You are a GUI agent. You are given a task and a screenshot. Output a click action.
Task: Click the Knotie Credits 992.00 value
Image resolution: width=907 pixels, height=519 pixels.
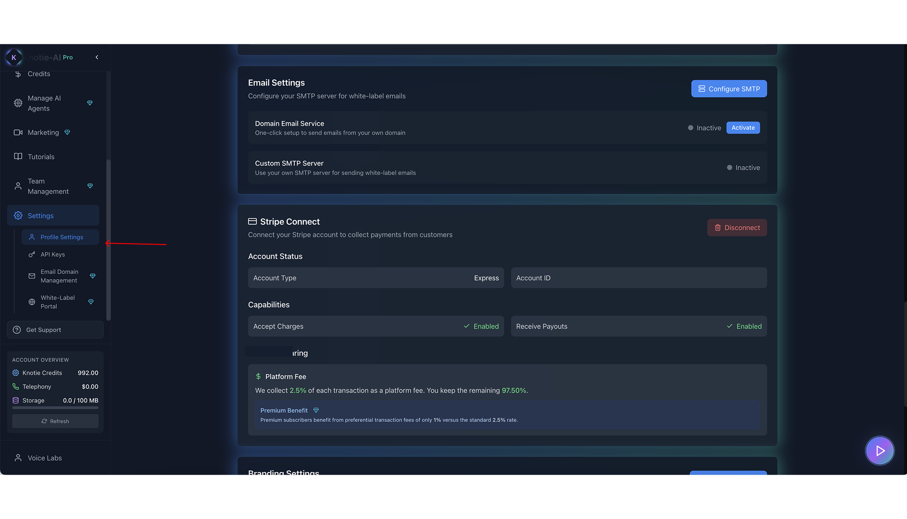click(x=88, y=373)
